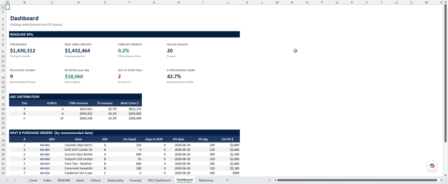
Task: Add a new sheet with plus button
Action: pyautogui.click(x=227, y=181)
